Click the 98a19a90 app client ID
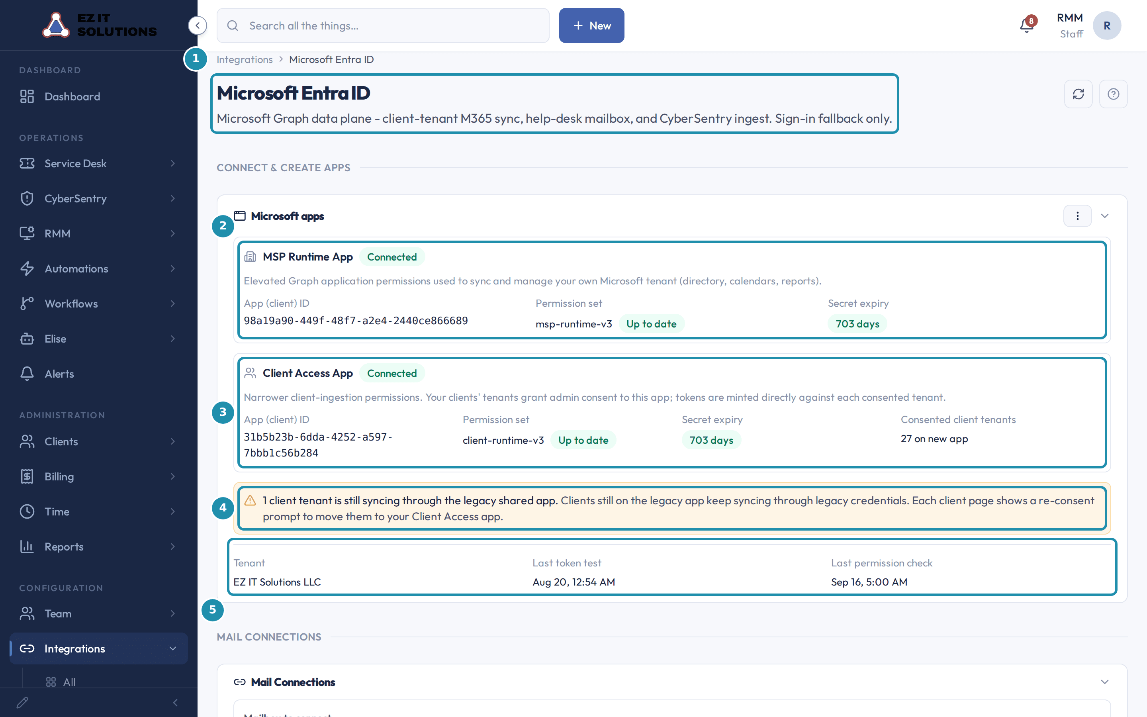This screenshot has height=717, width=1147. (x=356, y=321)
